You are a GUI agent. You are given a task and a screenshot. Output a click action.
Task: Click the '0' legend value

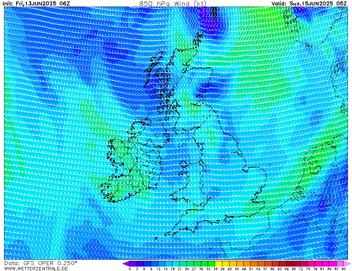(x=130, y=269)
